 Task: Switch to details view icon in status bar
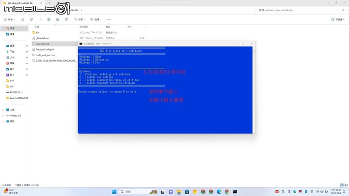coord(342,185)
